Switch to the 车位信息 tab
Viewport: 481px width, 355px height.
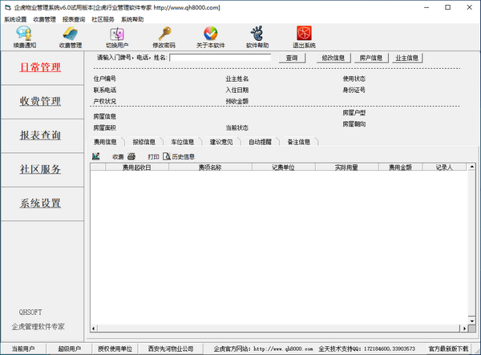(x=183, y=142)
